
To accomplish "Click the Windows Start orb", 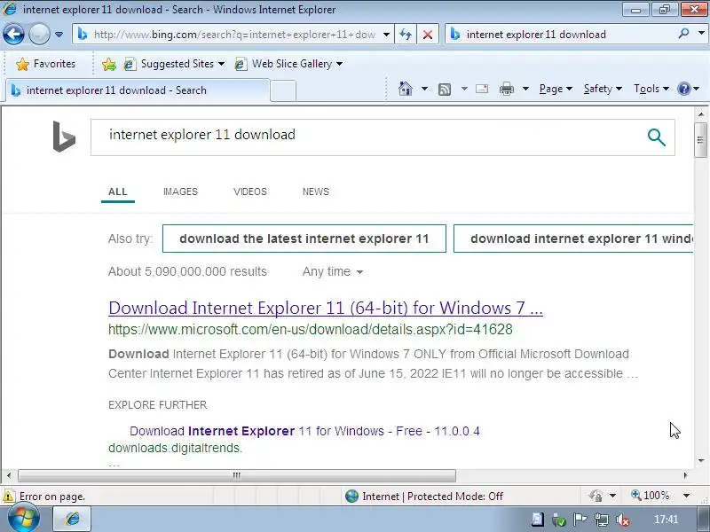I will pyautogui.click(x=23, y=519).
